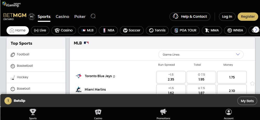Click the Log In button
Viewport: 260px width, 120px height.
click(227, 17)
